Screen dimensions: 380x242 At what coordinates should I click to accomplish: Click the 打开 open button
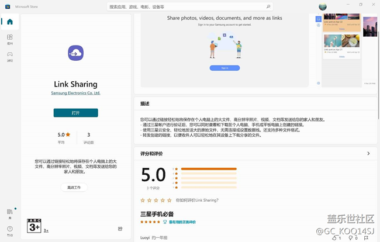click(75, 113)
